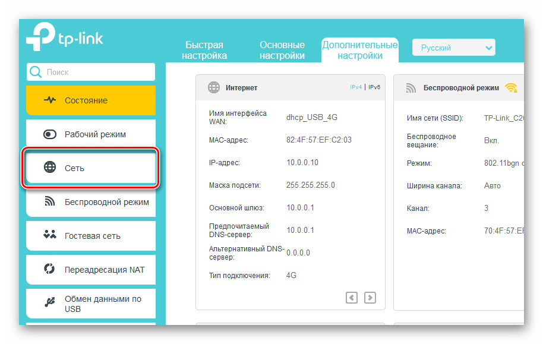Open Обмен данными по USB menu
The image size is (543, 344).
[91, 304]
